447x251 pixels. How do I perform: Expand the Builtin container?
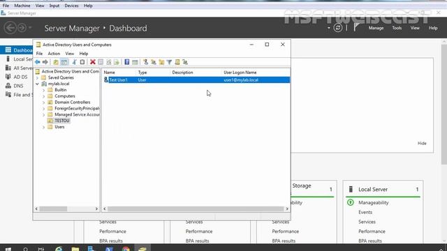(x=43, y=90)
